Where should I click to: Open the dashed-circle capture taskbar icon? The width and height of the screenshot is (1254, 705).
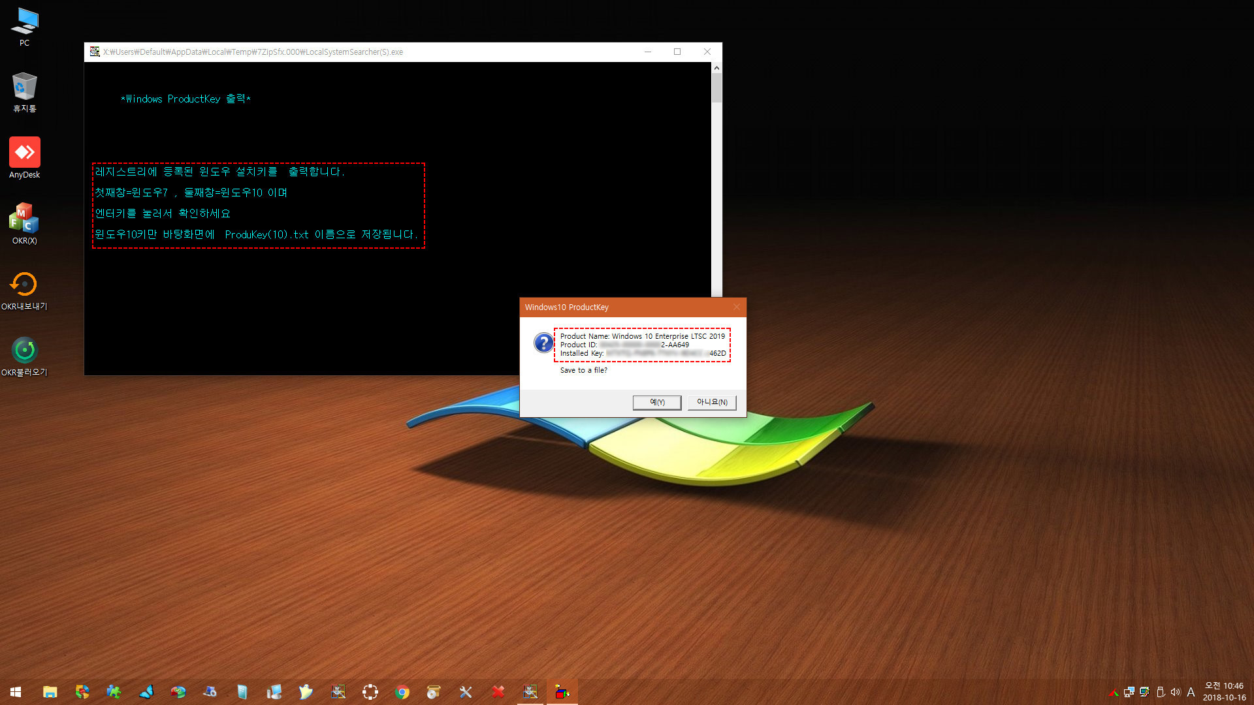370,692
